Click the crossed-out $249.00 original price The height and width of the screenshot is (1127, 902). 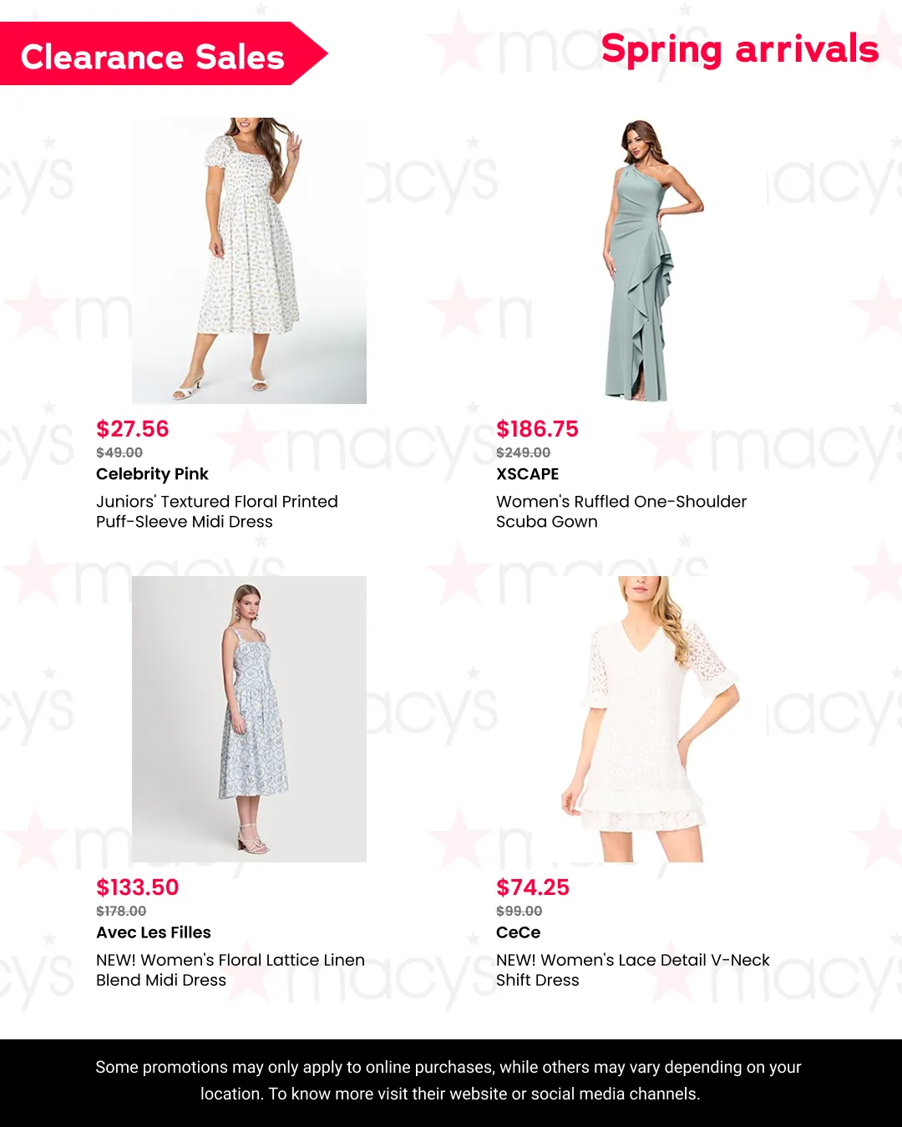(x=524, y=452)
